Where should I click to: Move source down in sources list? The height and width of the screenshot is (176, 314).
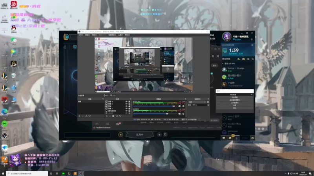[120, 116]
